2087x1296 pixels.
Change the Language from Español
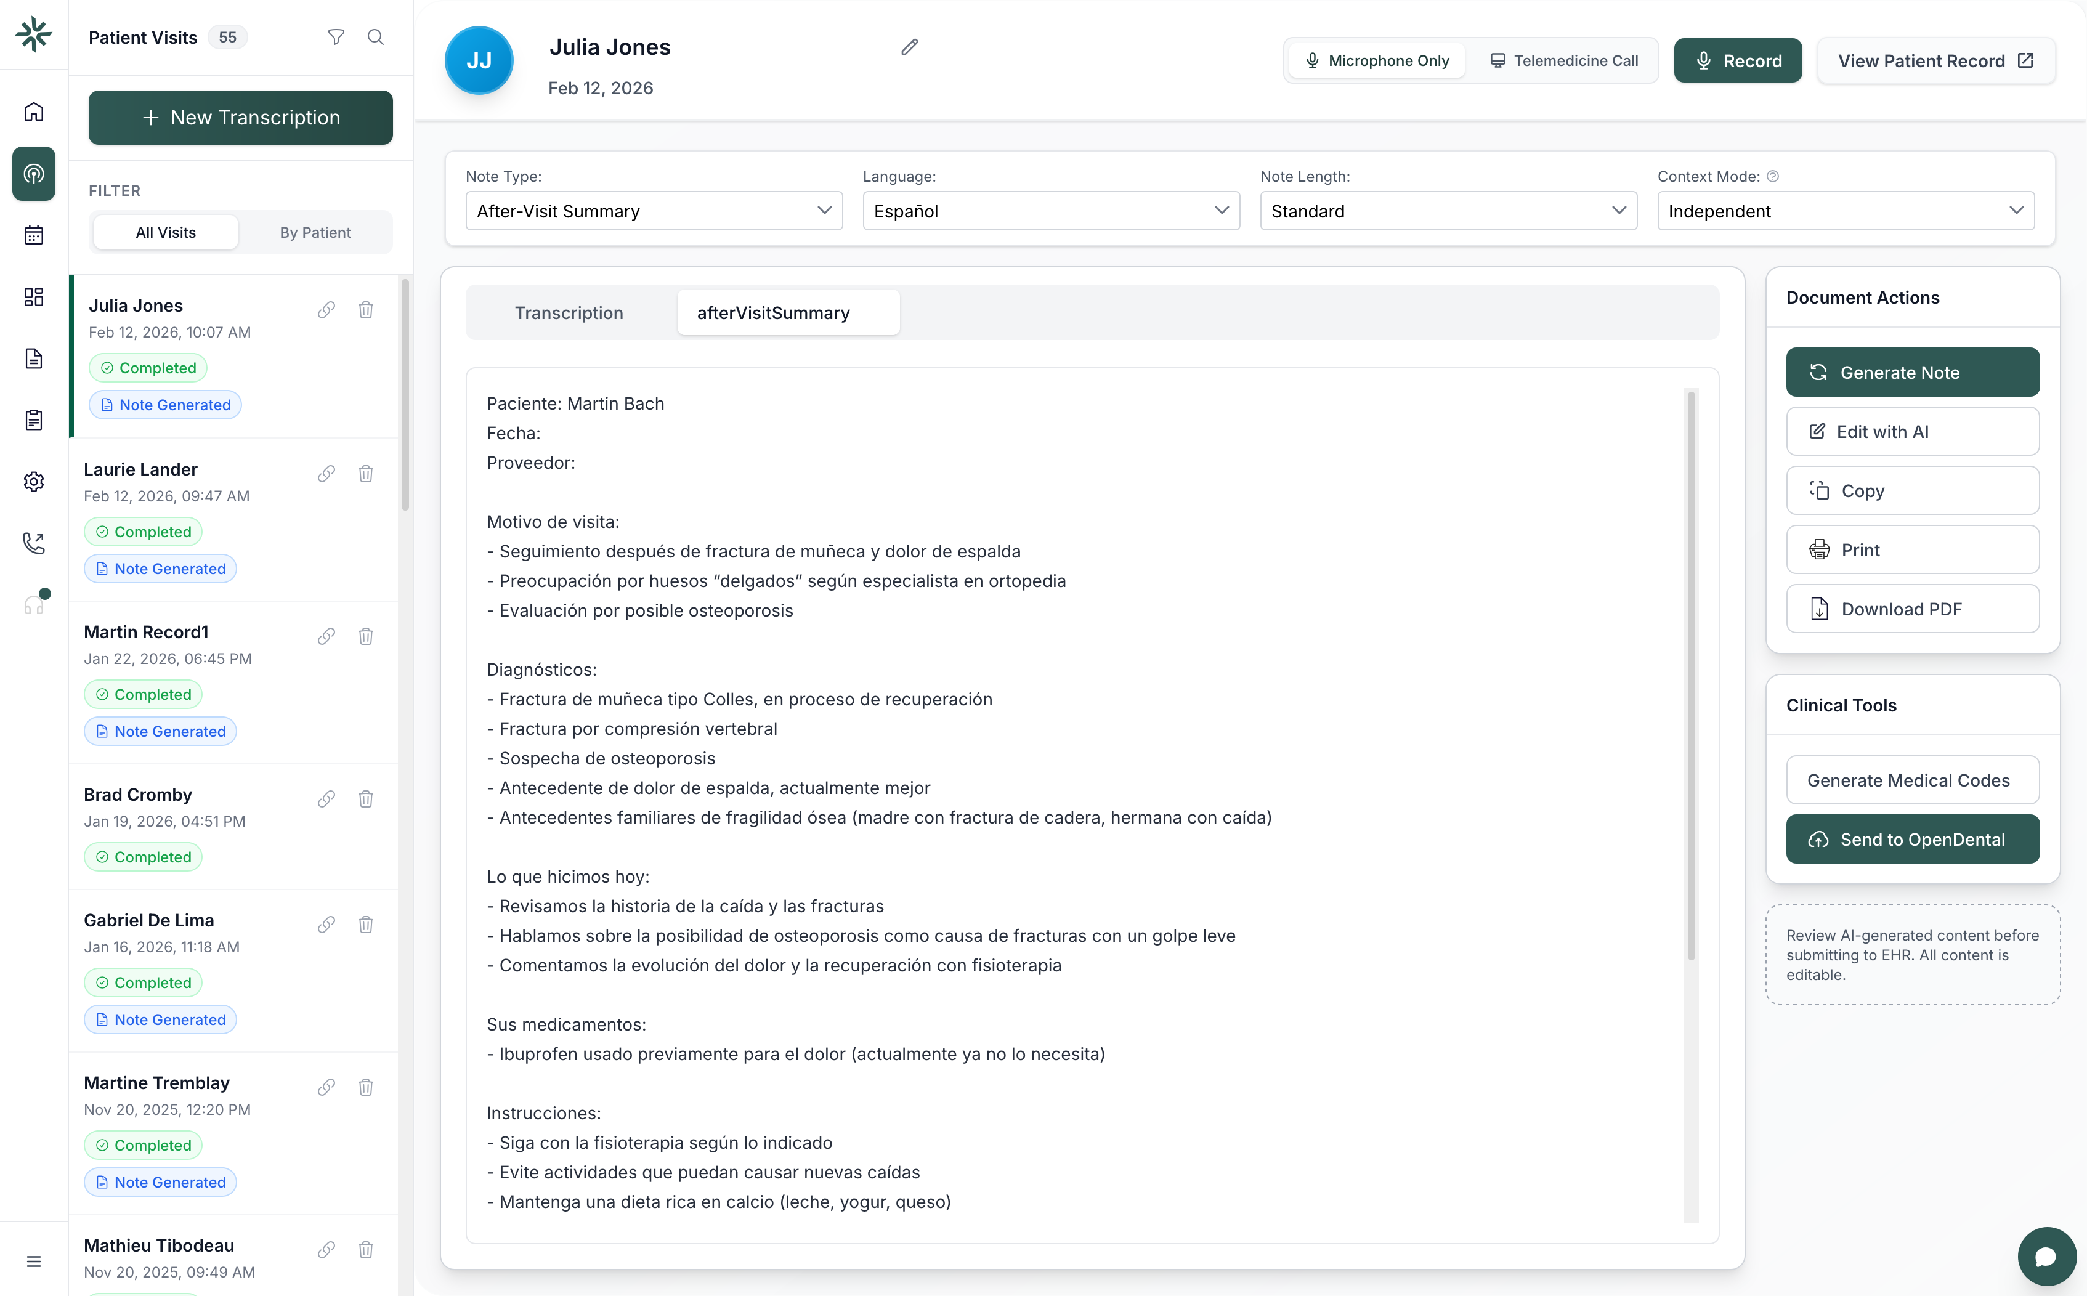[1050, 211]
